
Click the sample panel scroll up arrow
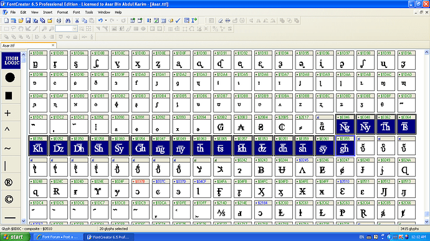24,54
